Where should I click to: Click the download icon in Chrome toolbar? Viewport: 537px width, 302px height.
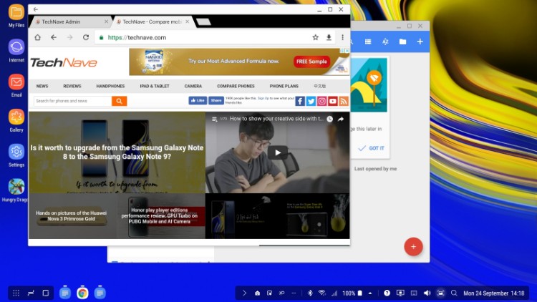click(329, 37)
